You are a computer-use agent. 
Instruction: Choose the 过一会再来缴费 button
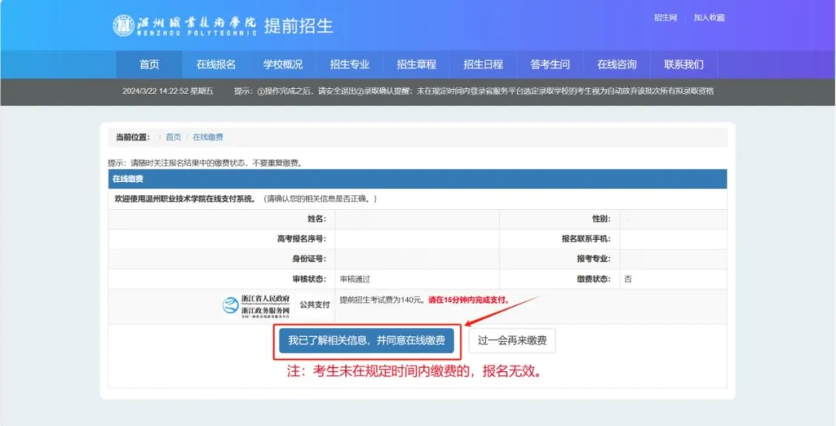(x=512, y=341)
